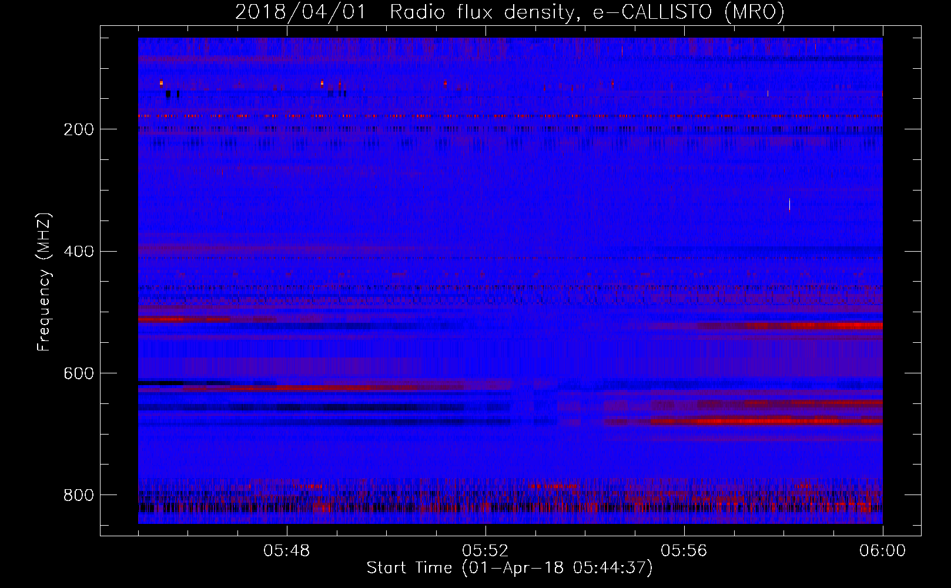Click the 05:48 time tick label
Image resolution: width=951 pixels, height=588 pixels.
pos(287,551)
